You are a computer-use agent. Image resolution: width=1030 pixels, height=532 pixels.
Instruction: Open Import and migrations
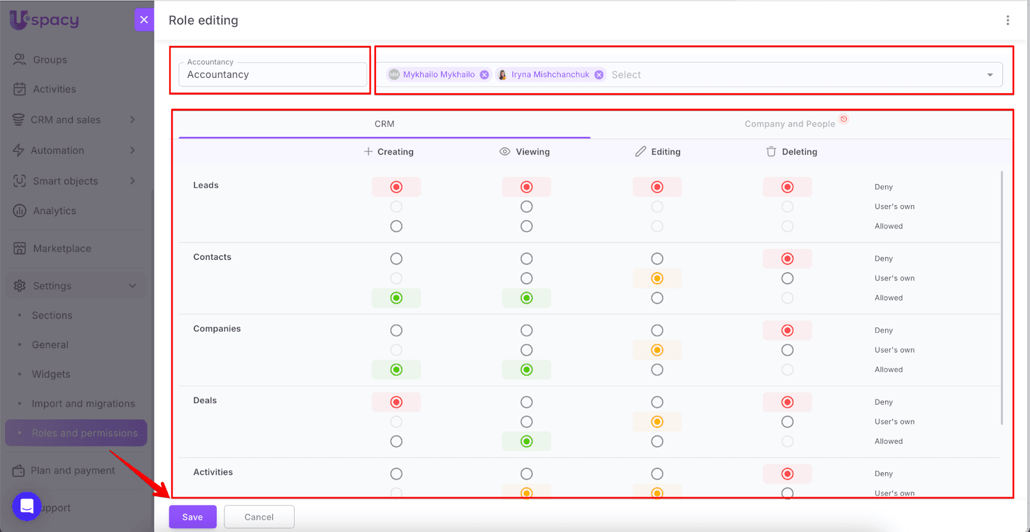click(x=84, y=404)
